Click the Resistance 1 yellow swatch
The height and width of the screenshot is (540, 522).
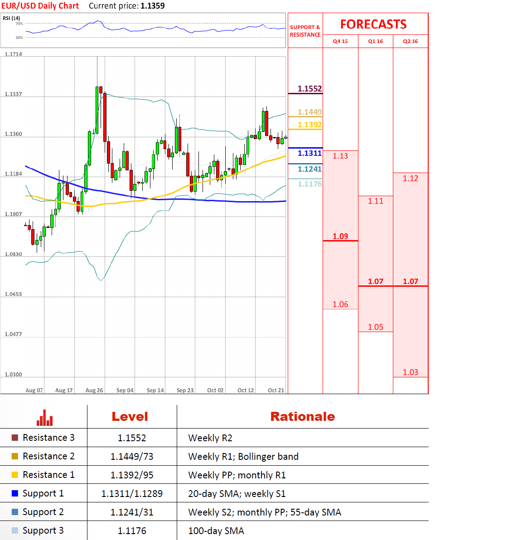point(15,475)
